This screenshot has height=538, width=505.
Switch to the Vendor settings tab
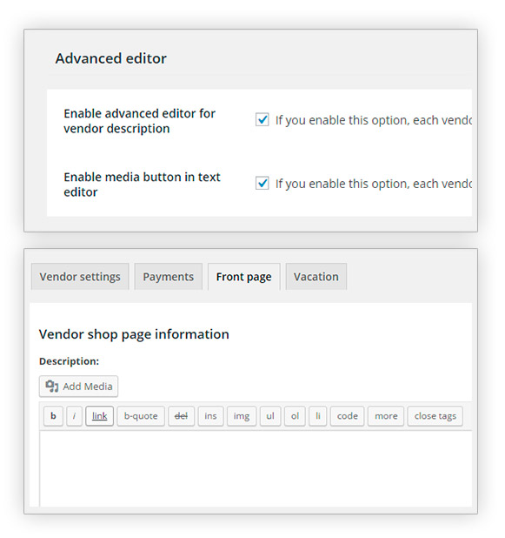pos(80,277)
